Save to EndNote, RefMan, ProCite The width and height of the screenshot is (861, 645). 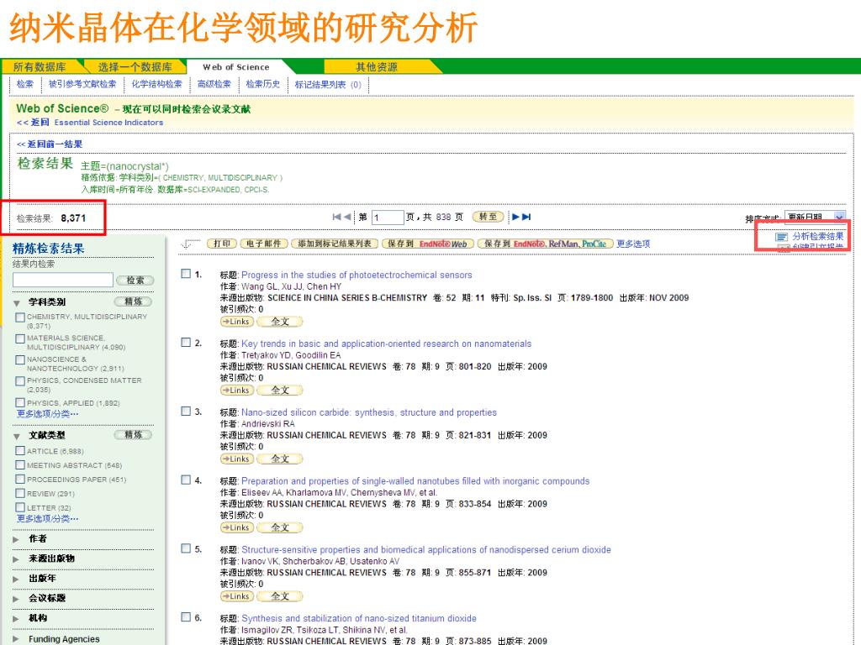[x=545, y=244]
